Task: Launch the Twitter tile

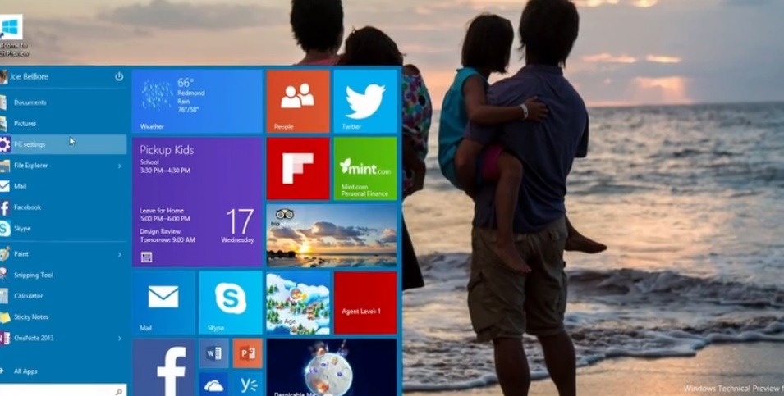Action: 365,102
